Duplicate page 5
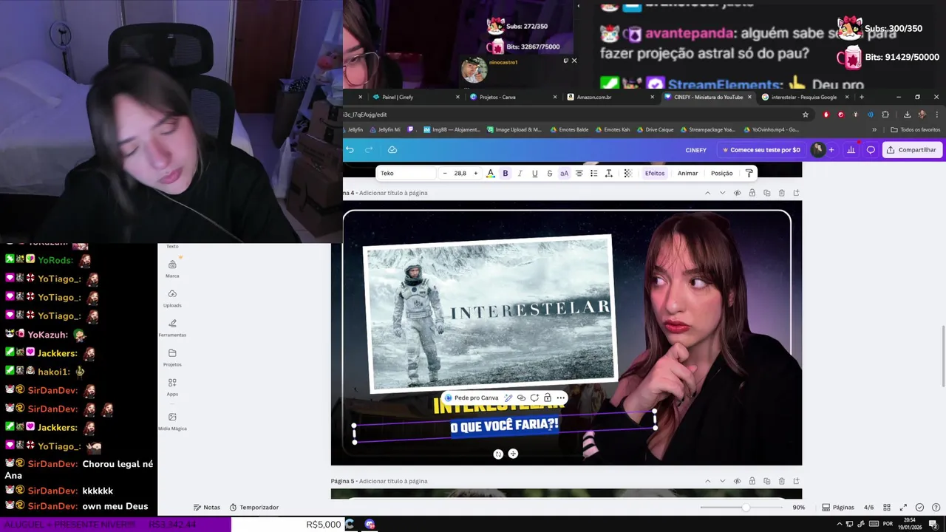The width and height of the screenshot is (946, 532). (x=766, y=481)
